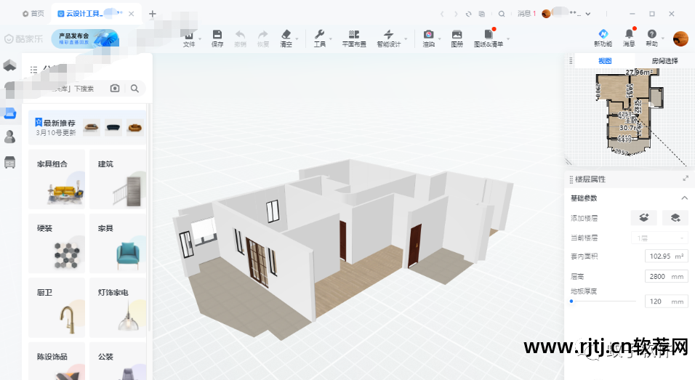Image resolution: width=695 pixels, height=380 pixels.
Task: Open the account dropdown chevron
Action: (587, 15)
